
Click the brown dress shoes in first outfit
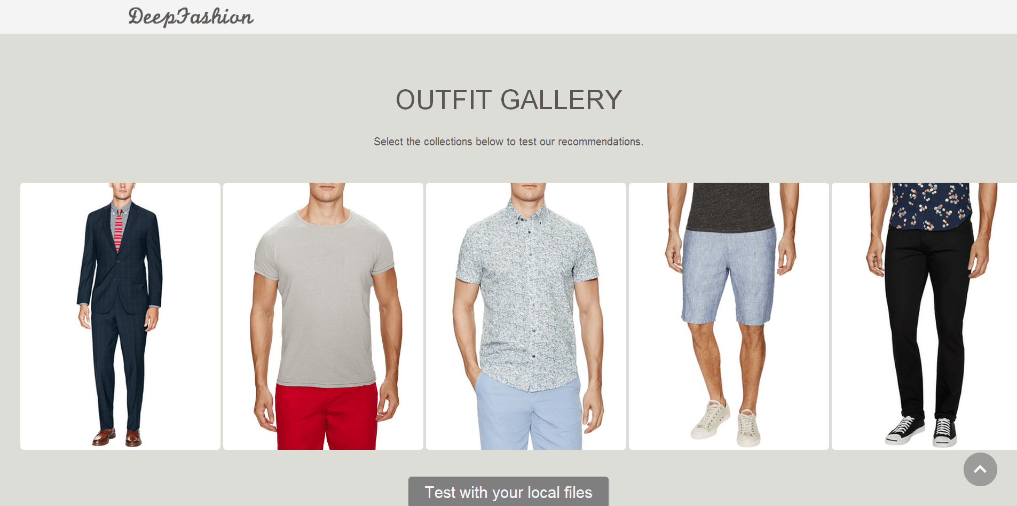[x=117, y=437]
